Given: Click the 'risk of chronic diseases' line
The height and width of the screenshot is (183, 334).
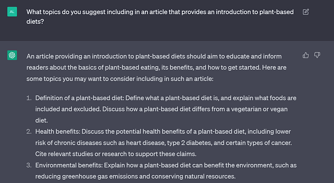Looking at the screenshot, I should pyautogui.click(x=164, y=143).
